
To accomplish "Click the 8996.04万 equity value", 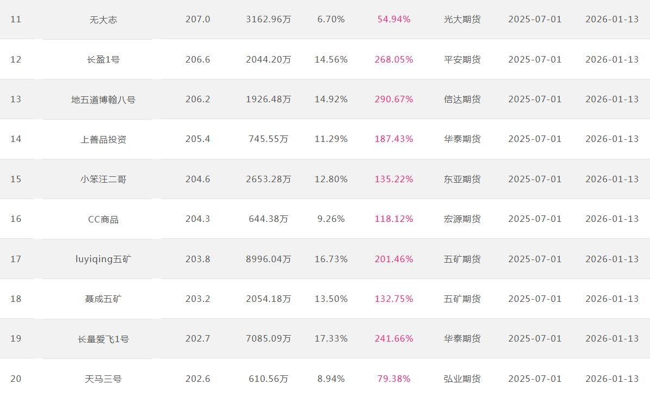I will 268,259.
